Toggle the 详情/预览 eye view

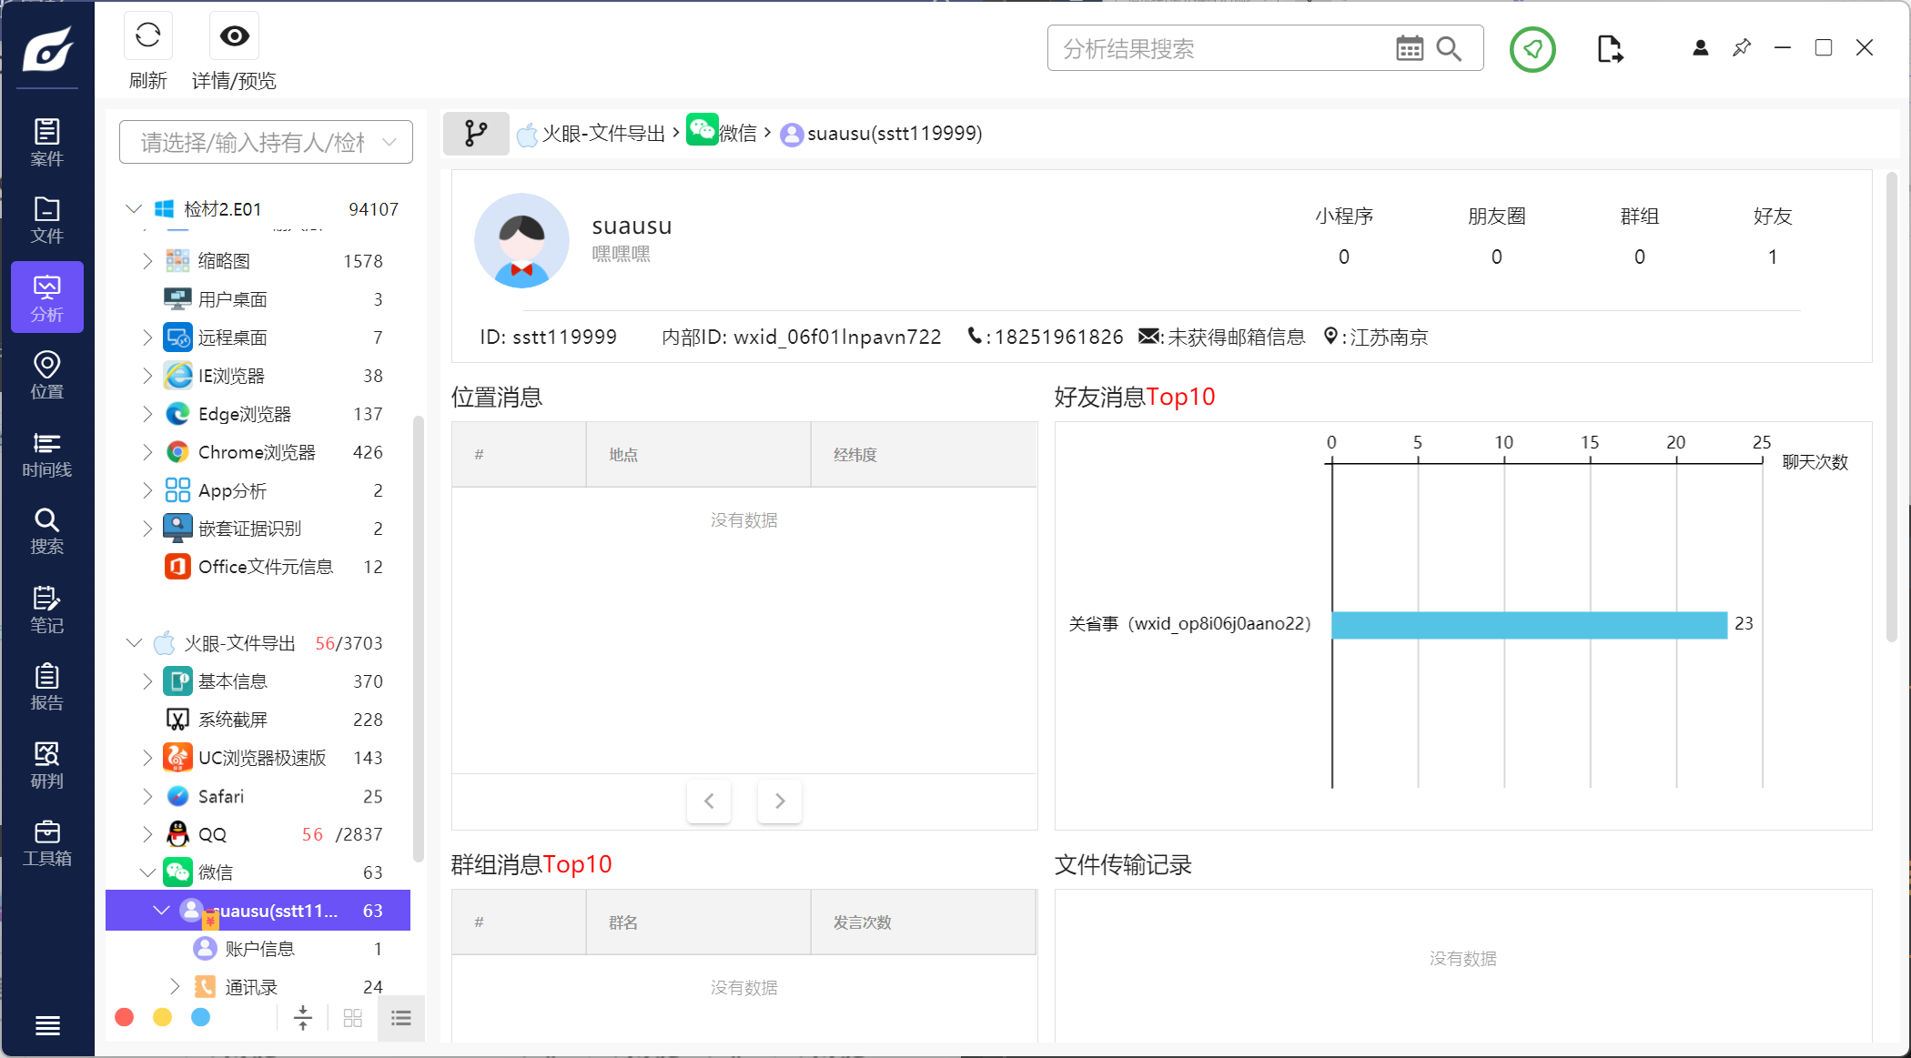click(x=234, y=36)
